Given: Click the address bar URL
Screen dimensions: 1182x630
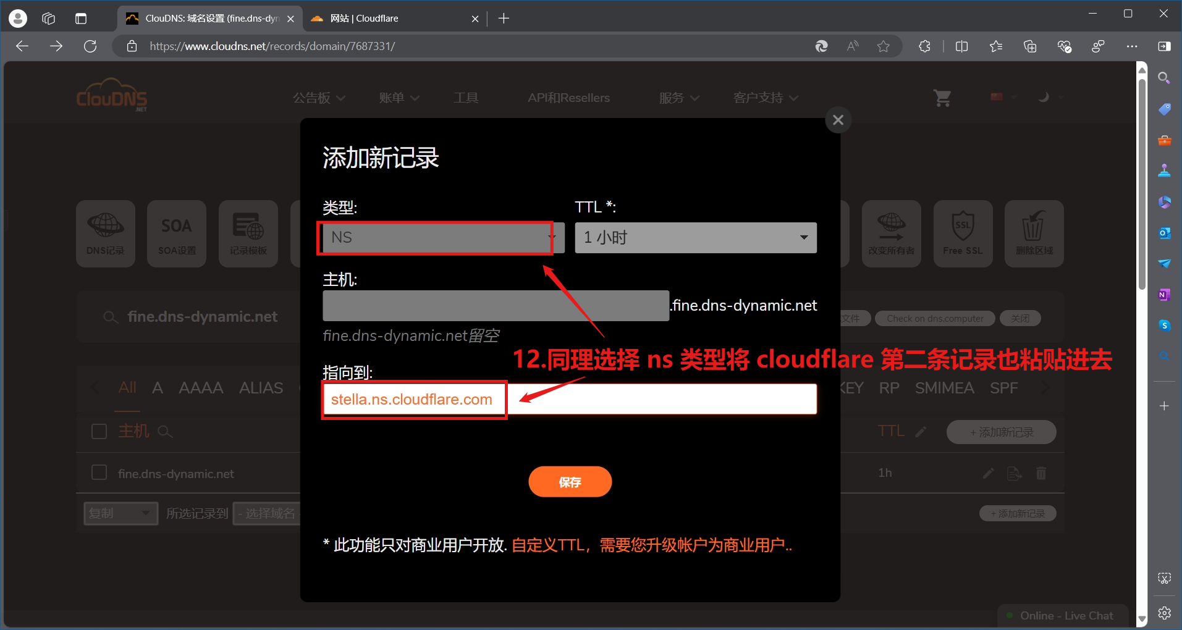Looking at the screenshot, I should (272, 46).
